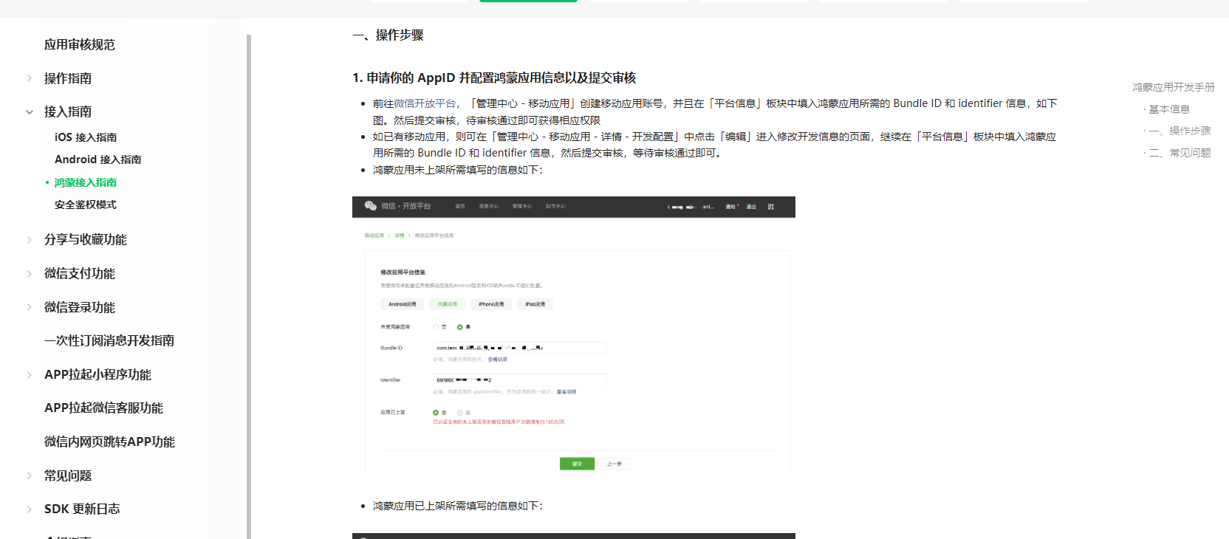The width and height of the screenshot is (1229, 539).
Task: Open the 微信内网页跳转APP功能 page
Action: point(110,442)
